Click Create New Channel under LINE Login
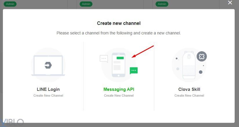The height and width of the screenshot is (127, 239). 48,96
